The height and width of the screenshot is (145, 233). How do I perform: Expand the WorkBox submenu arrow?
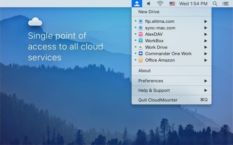pos(206,41)
